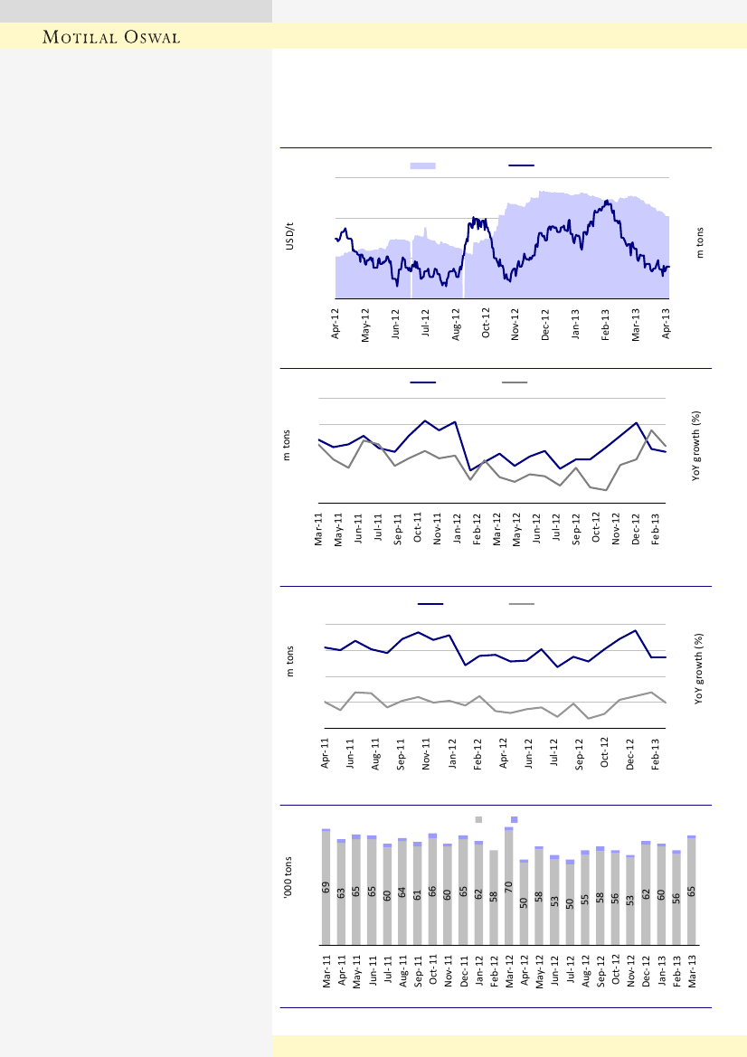Select the Feb-12 bar in the bar chart
This screenshot has height=1057, width=747.
(x=494, y=897)
